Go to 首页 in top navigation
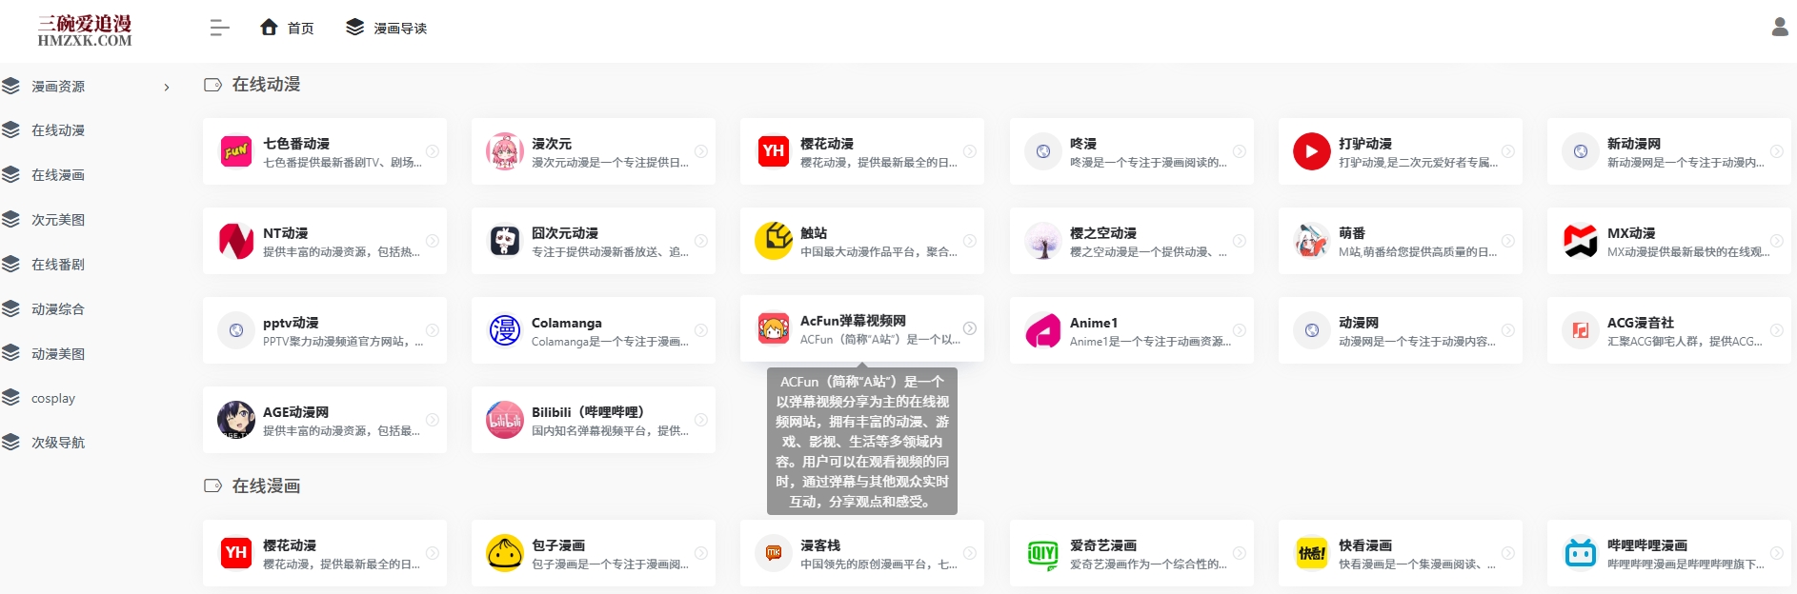The height and width of the screenshot is (594, 1797). pyautogui.click(x=287, y=28)
